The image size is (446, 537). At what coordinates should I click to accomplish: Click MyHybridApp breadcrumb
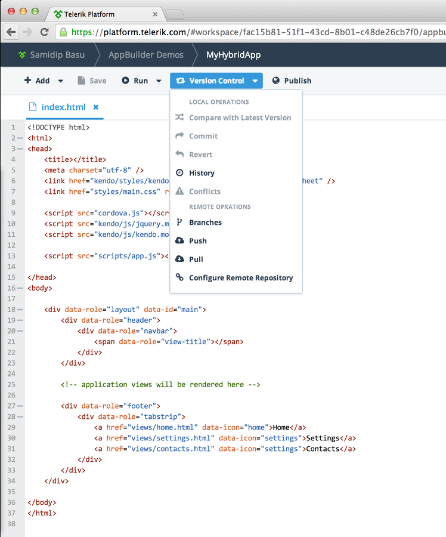pyautogui.click(x=234, y=55)
